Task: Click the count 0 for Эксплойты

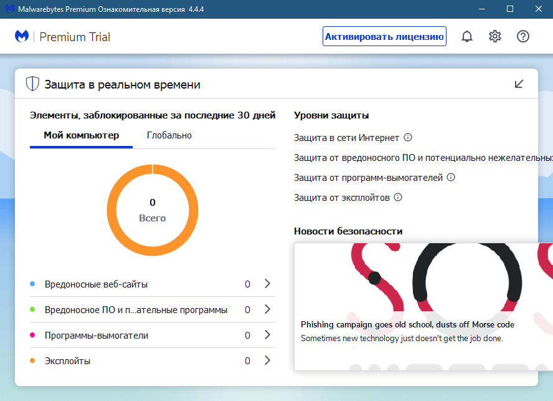Action: pyautogui.click(x=248, y=360)
